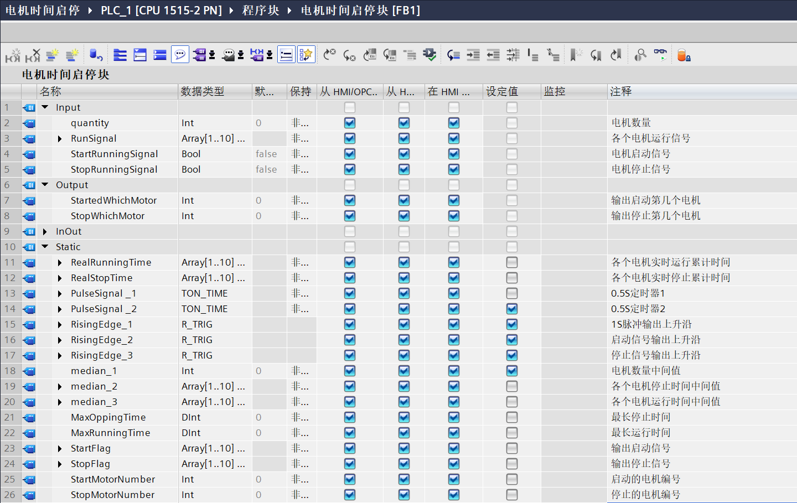Toggle monitoring with the glasses icon
797x503 pixels.
(x=660, y=55)
